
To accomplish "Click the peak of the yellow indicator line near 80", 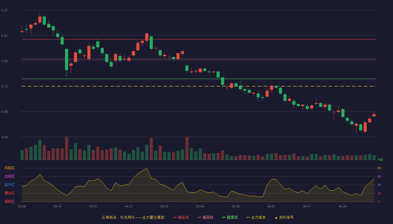I will tap(147, 168).
